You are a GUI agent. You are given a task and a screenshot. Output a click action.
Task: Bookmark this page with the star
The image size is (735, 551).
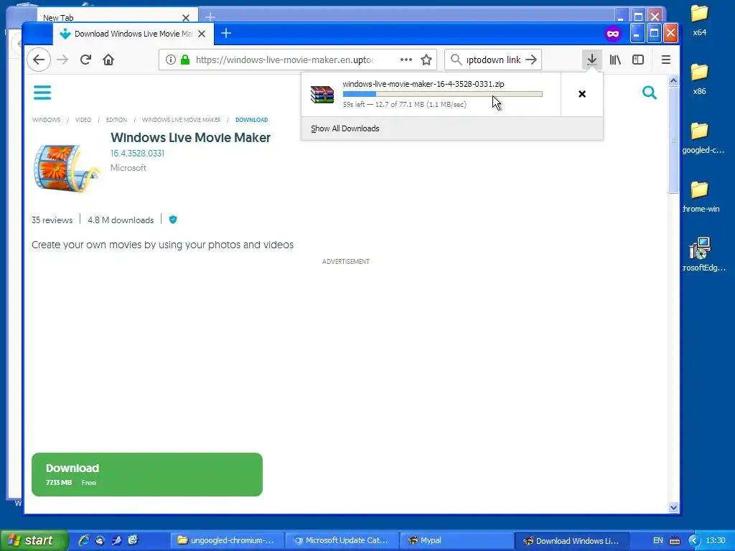[x=426, y=60]
